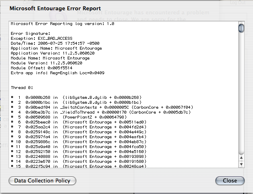Click stack frame 2 with 0x9000b1bc
Viewport: 253px width, 194px height.
pyautogui.click(x=76, y=102)
